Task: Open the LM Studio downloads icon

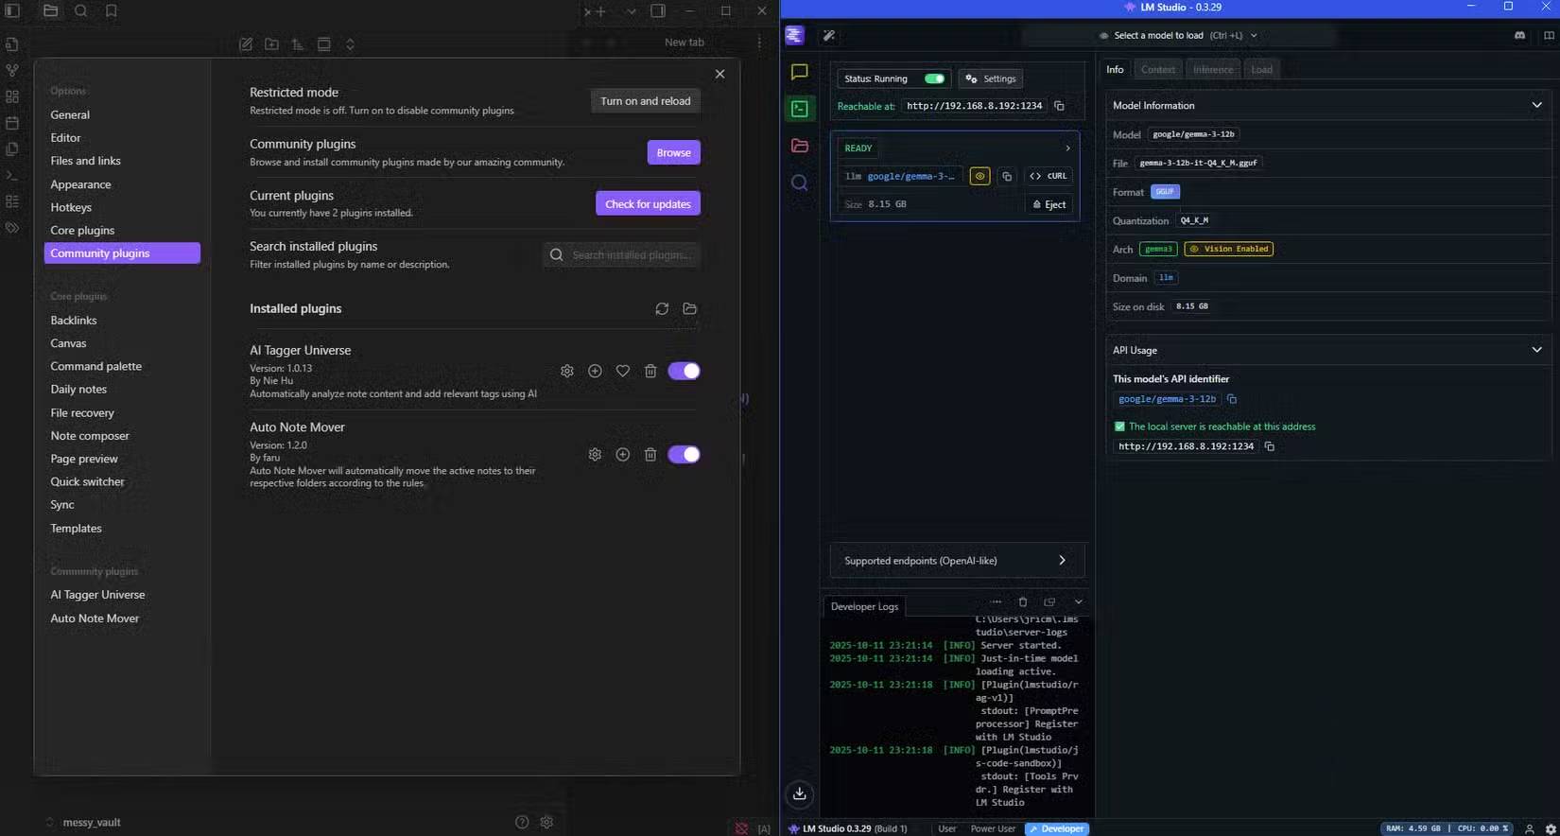Action: click(799, 793)
